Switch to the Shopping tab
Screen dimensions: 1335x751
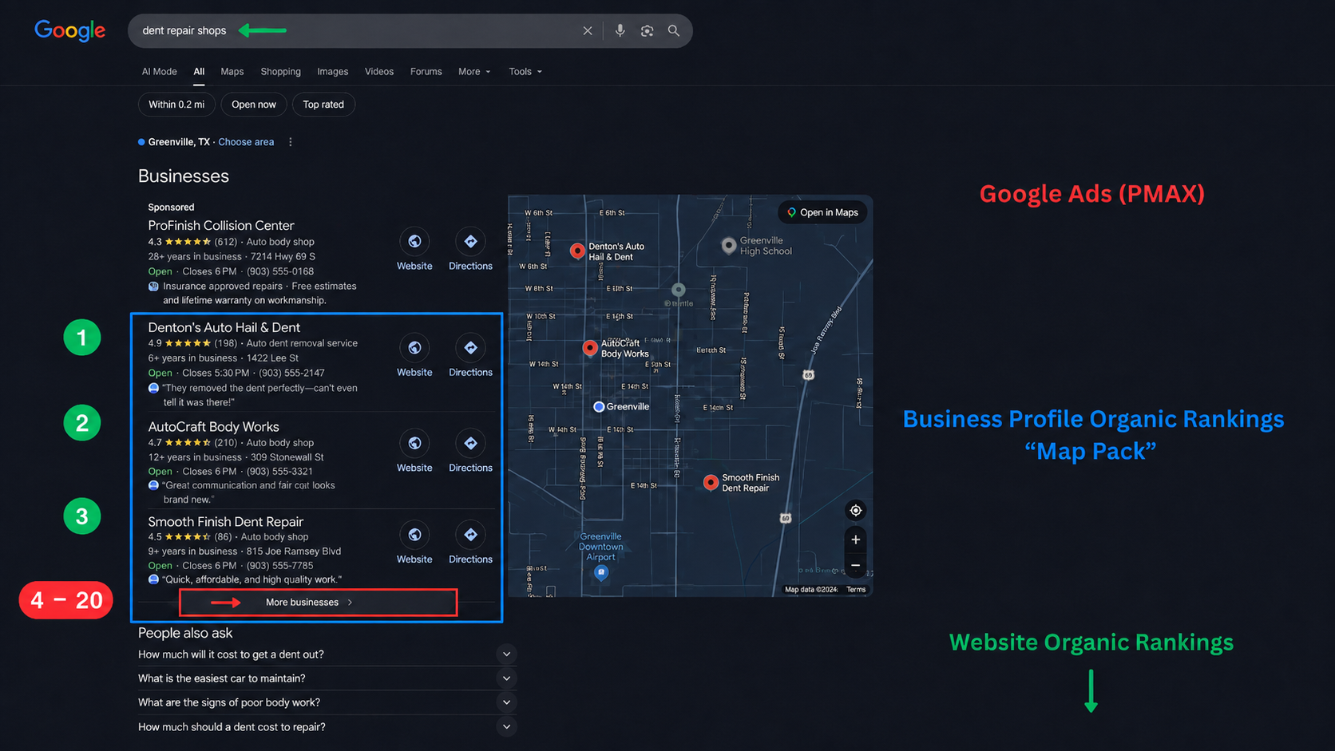coord(281,72)
